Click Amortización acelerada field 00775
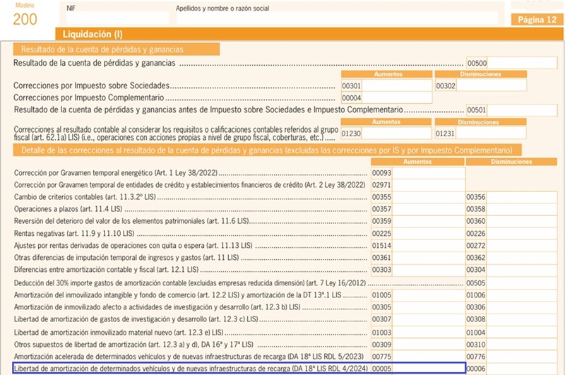This screenshot has height=375, width=565. point(429,357)
